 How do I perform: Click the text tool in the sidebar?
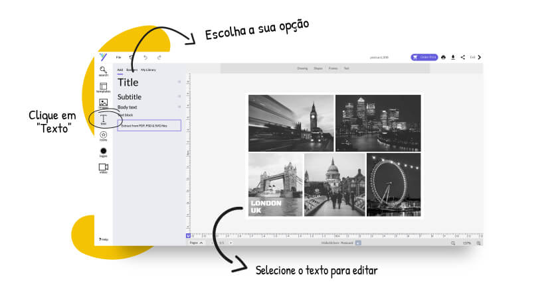(x=103, y=119)
